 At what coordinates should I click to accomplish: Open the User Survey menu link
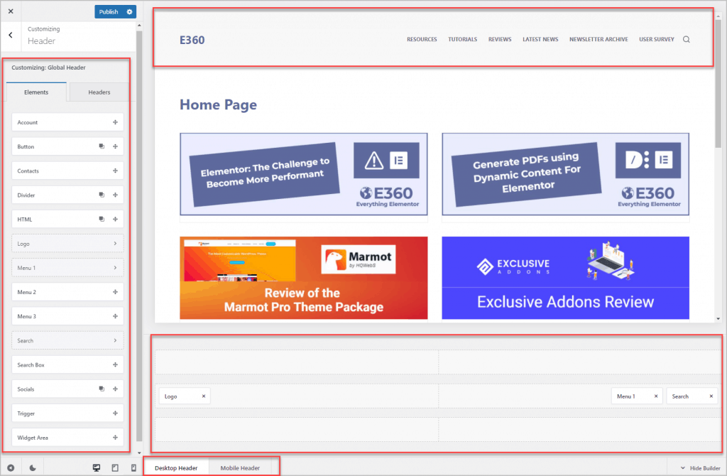657,40
